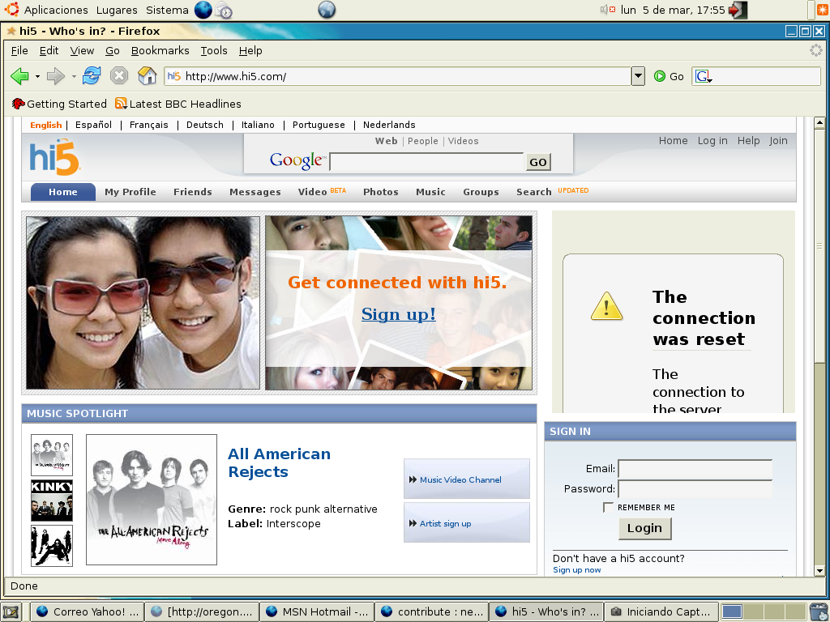Viewport: 830px width, 622px height.
Task: Open the back history dropdown arrow
Action: (37, 77)
